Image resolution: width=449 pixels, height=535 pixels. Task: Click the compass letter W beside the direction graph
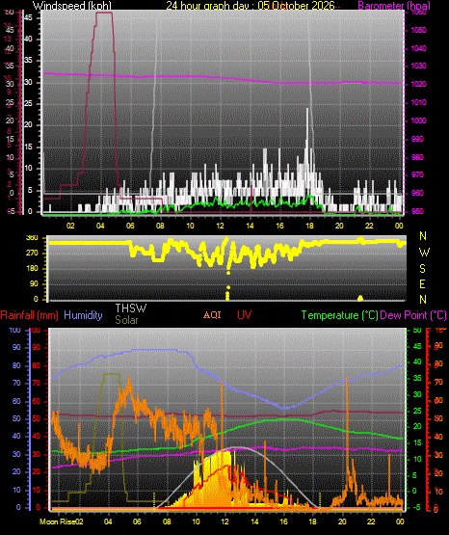pyautogui.click(x=424, y=253)
